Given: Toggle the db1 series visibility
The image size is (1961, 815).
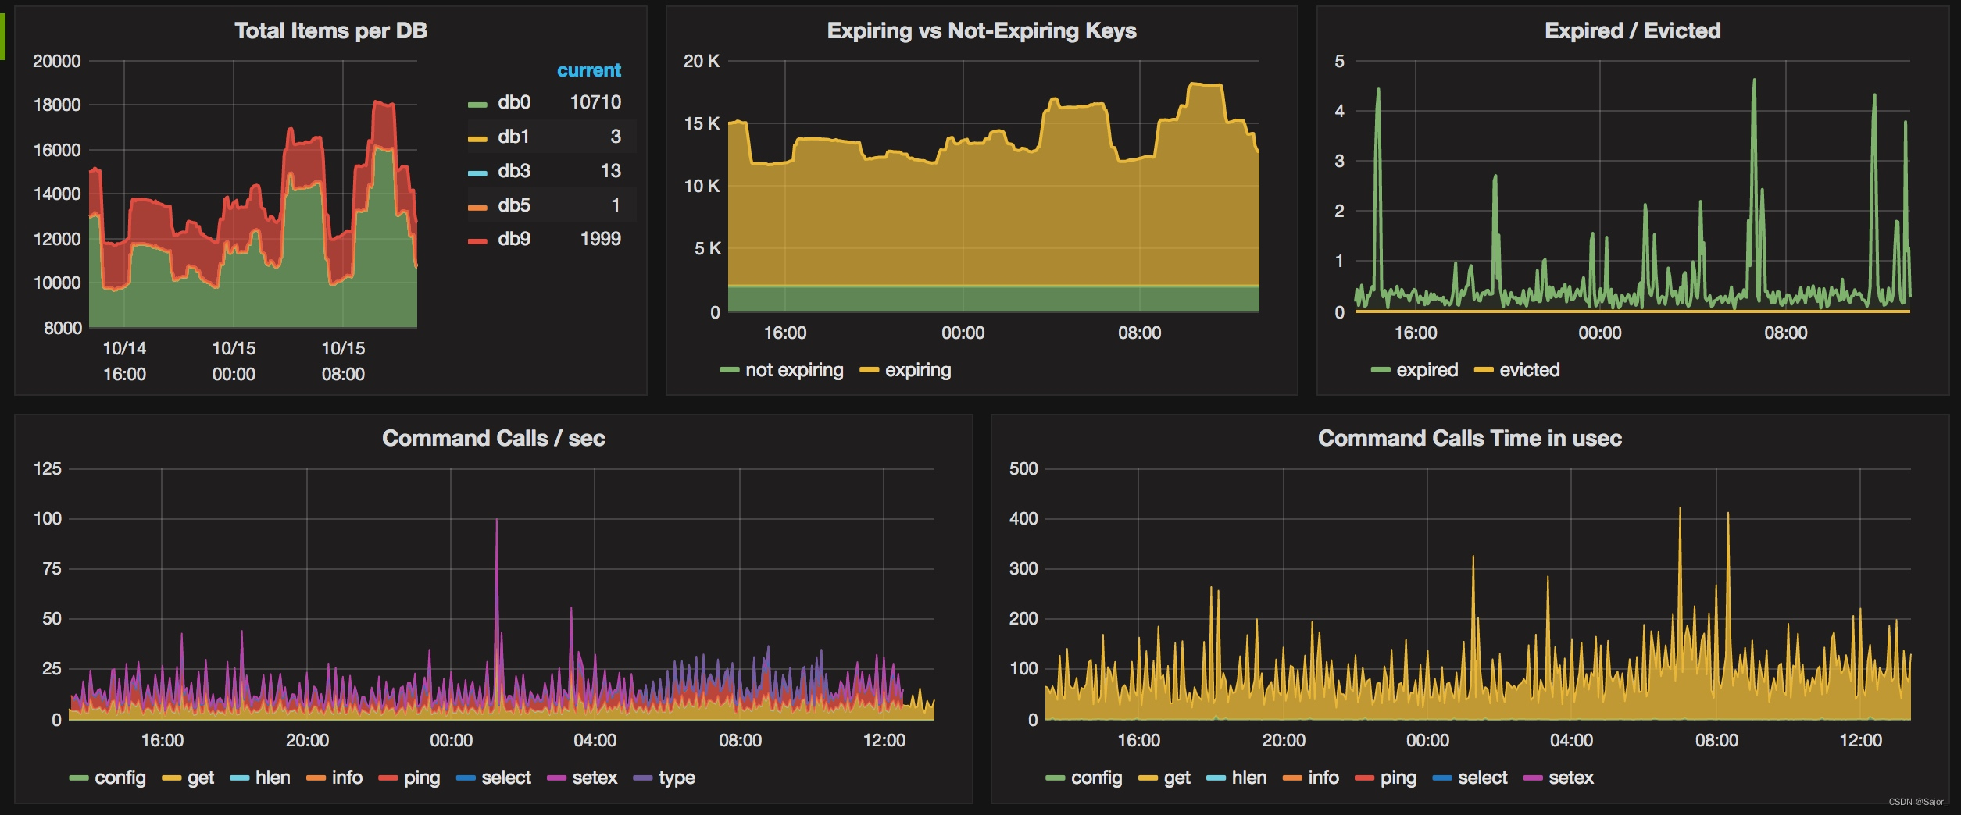Looking at the screenshot, I should click(515, 136).
